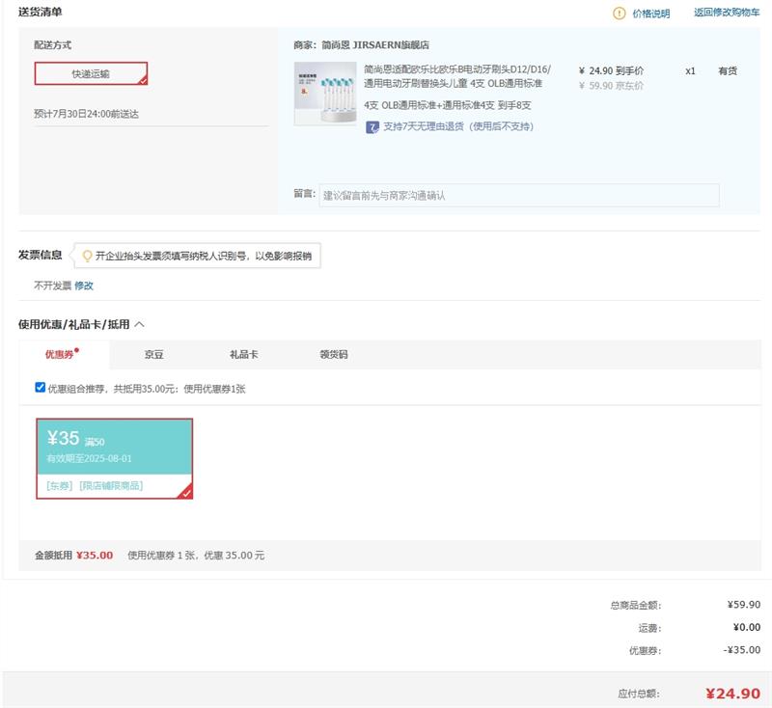Click 修改 next to 不开发票
Viewport: 772px width, 708px height.
(x=84, y=286)
